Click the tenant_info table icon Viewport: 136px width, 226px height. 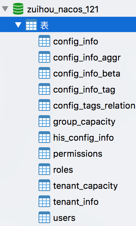[x=44, y=201]
